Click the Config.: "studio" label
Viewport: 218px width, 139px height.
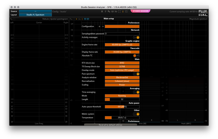pyautogui.click(x=60, y=12)
